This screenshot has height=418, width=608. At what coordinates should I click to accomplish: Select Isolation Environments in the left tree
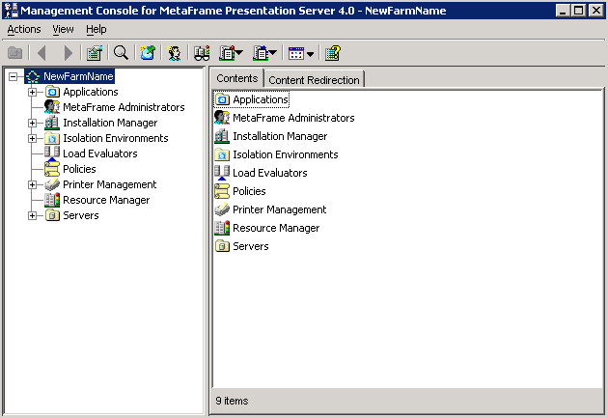click(116, 138)
